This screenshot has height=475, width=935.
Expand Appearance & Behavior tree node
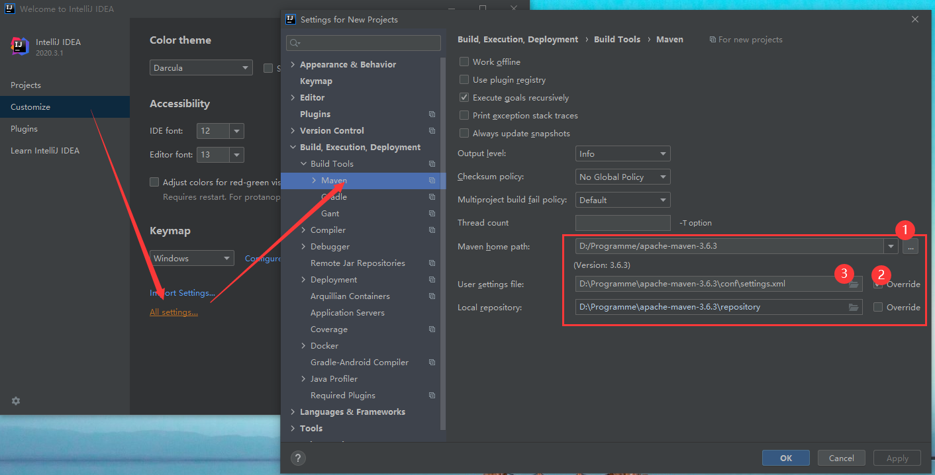tap(293, 65)
